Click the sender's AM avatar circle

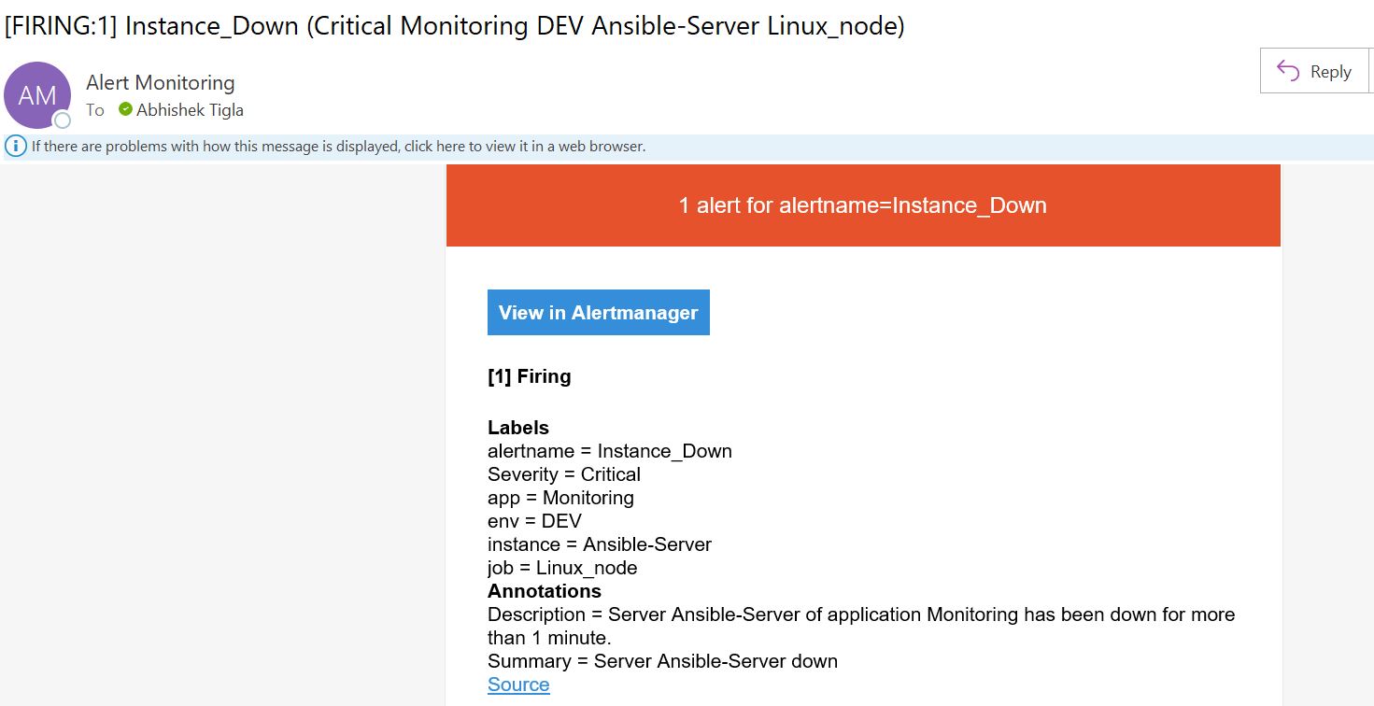tap(37, 94)
